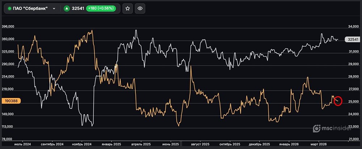Select the сентябрь 2024 date label

[52, 144]
